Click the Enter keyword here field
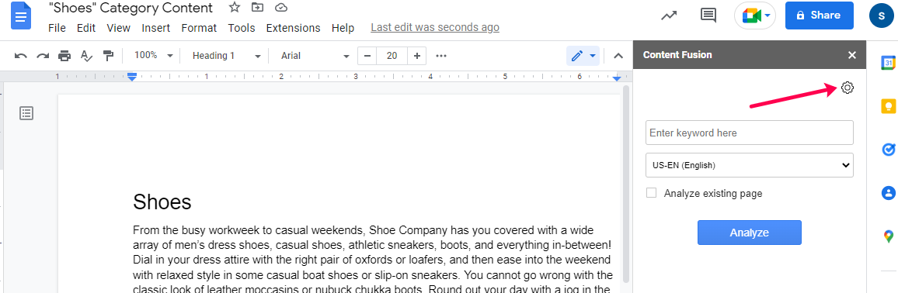 click(x=750, y=133)
